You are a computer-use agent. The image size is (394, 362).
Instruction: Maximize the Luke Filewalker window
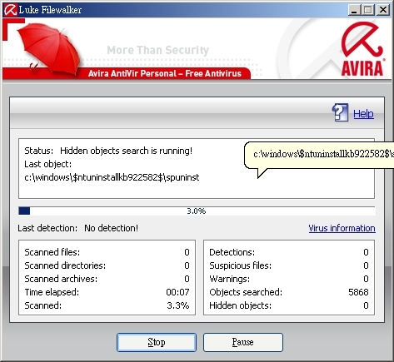[x=368, y=10]
